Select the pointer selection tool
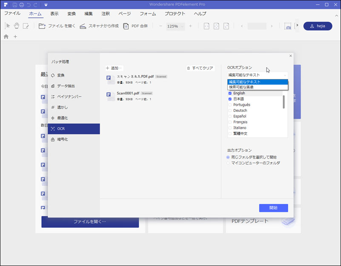 point(7,26)
